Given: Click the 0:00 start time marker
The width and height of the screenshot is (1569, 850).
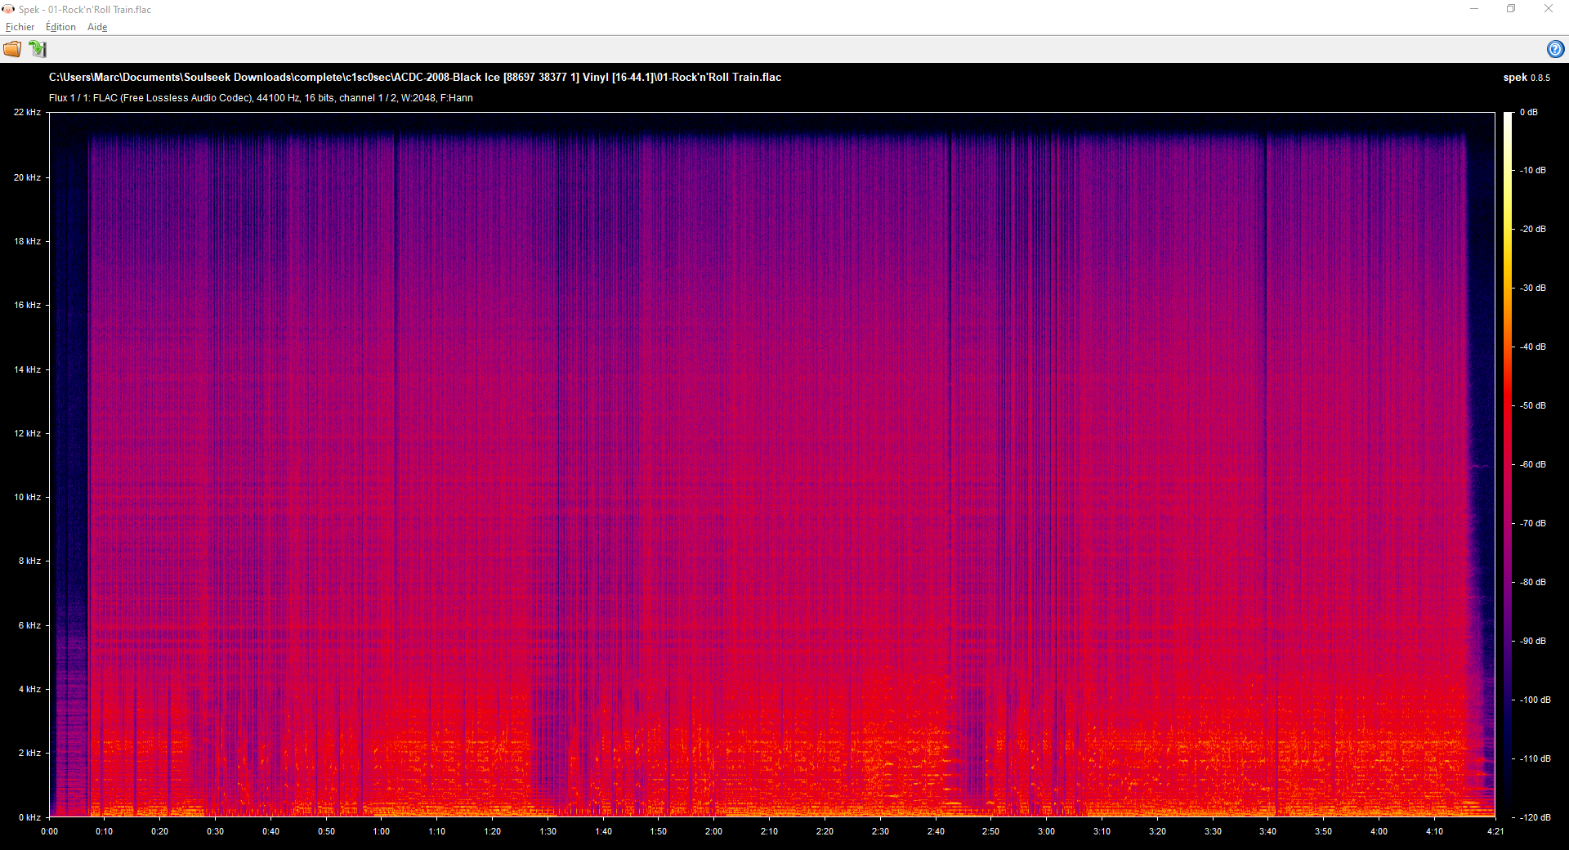Looking at the screenshot, I should (50, 831).
